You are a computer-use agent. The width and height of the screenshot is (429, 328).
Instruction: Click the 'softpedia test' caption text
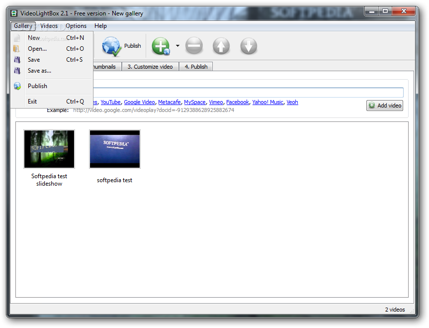(x=115, y=180)
